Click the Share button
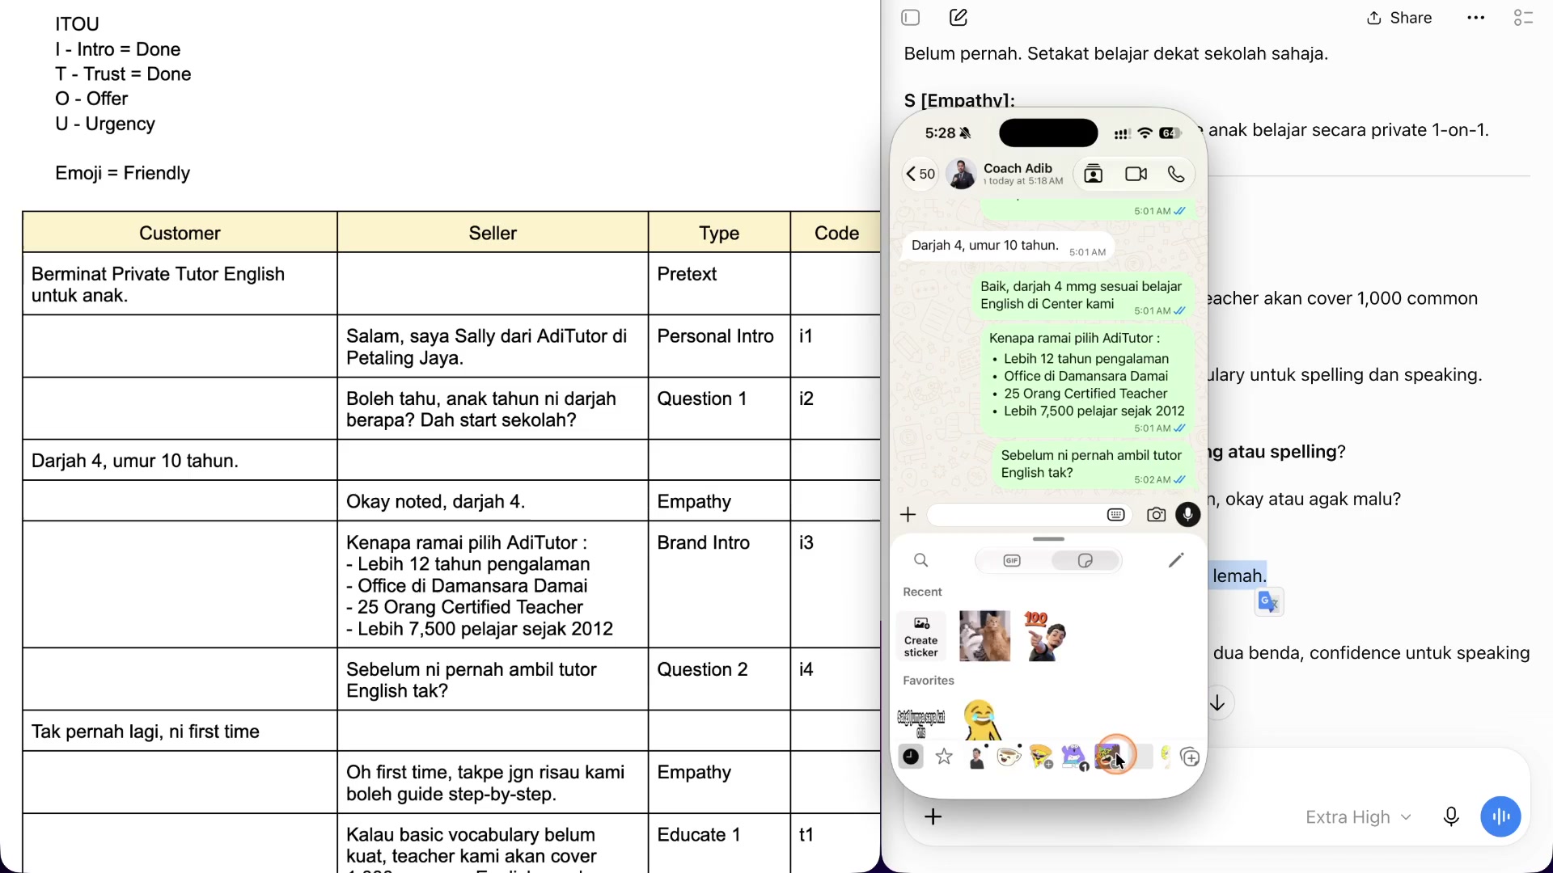 (1399, 18)
